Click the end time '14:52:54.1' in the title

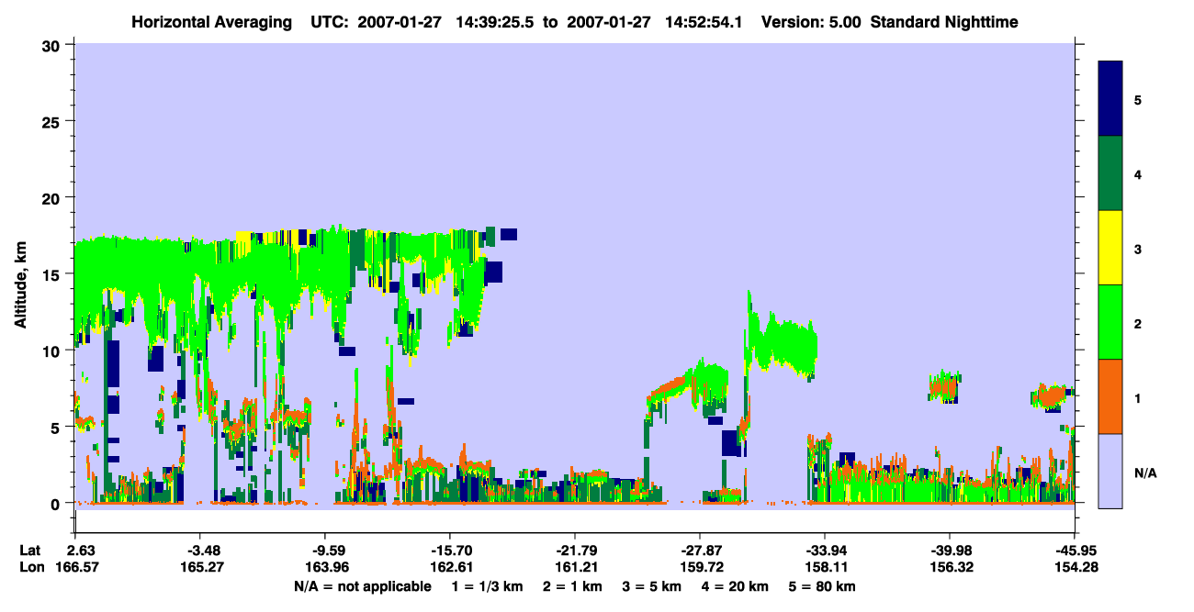point(704,22)
